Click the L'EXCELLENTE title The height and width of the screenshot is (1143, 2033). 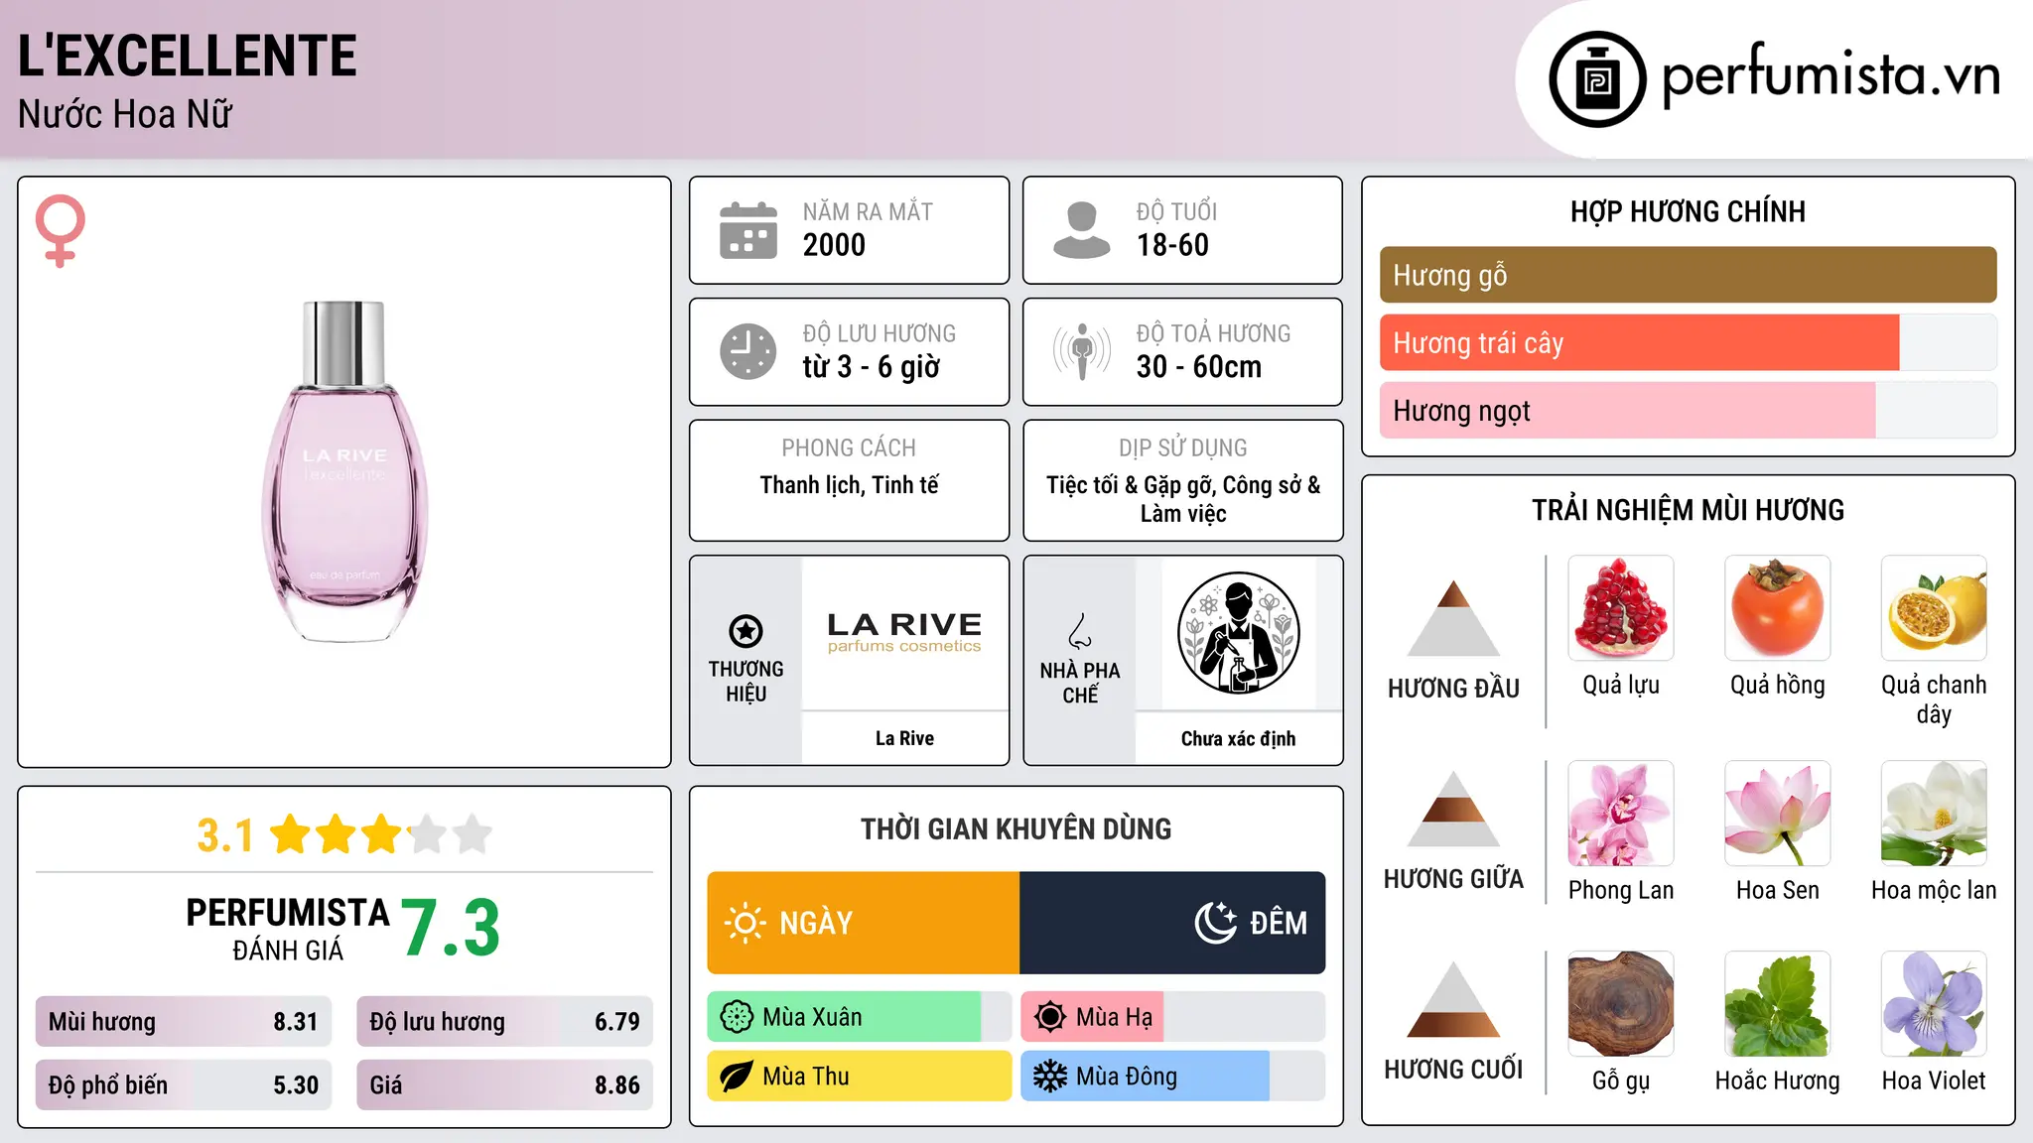coord(188,57)
